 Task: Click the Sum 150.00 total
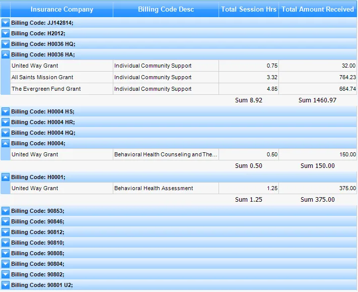click(x=317, y=166)
